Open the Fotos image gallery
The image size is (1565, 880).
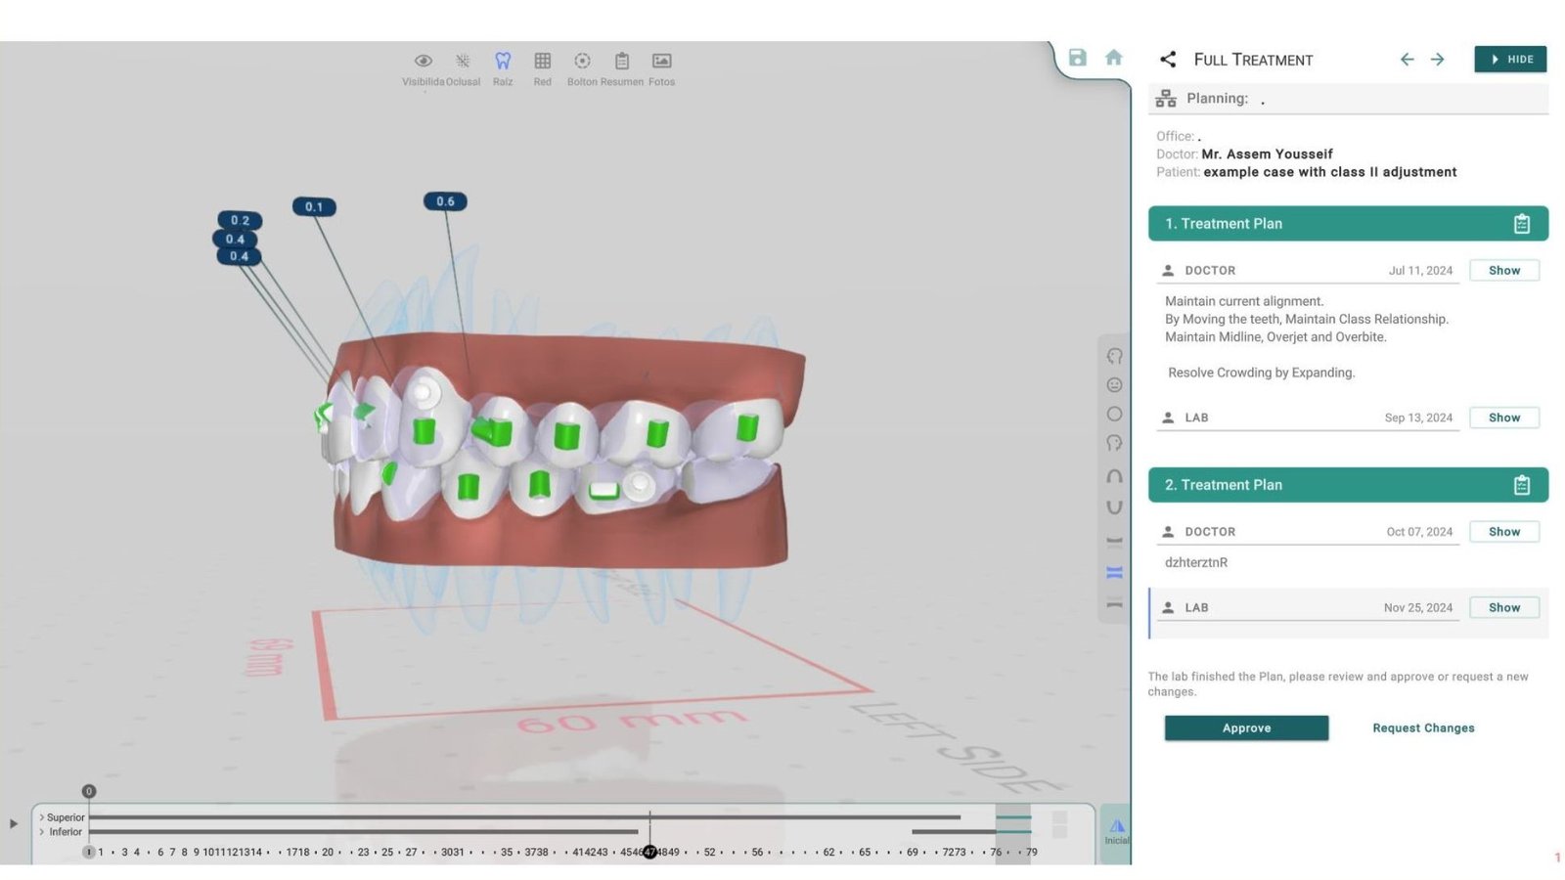tap(661, 62)
